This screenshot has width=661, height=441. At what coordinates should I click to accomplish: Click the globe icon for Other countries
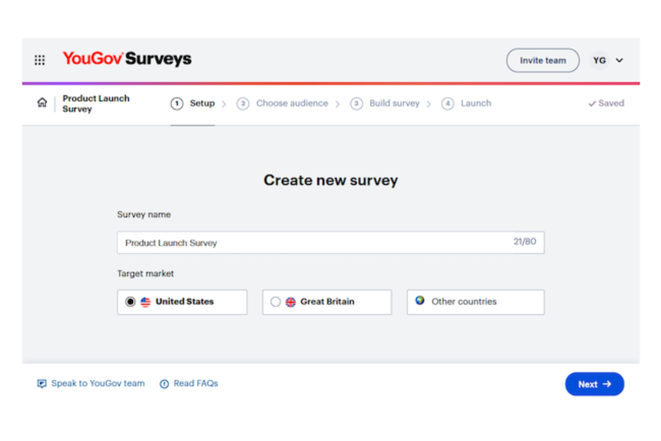420,300
